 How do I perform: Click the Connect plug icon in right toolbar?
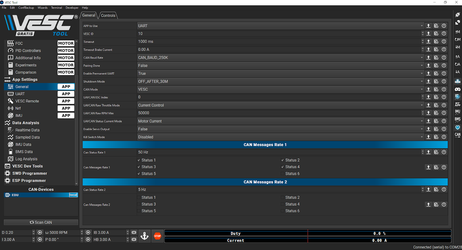click(x=458, y=14)
